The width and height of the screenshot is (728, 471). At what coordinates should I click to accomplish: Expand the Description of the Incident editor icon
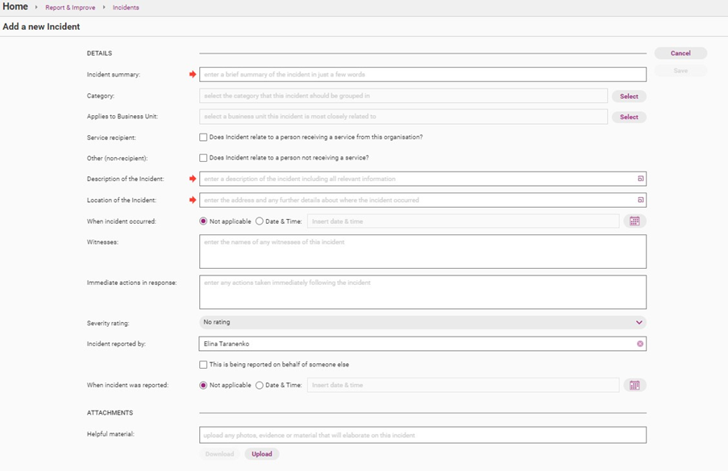[639, 179]
